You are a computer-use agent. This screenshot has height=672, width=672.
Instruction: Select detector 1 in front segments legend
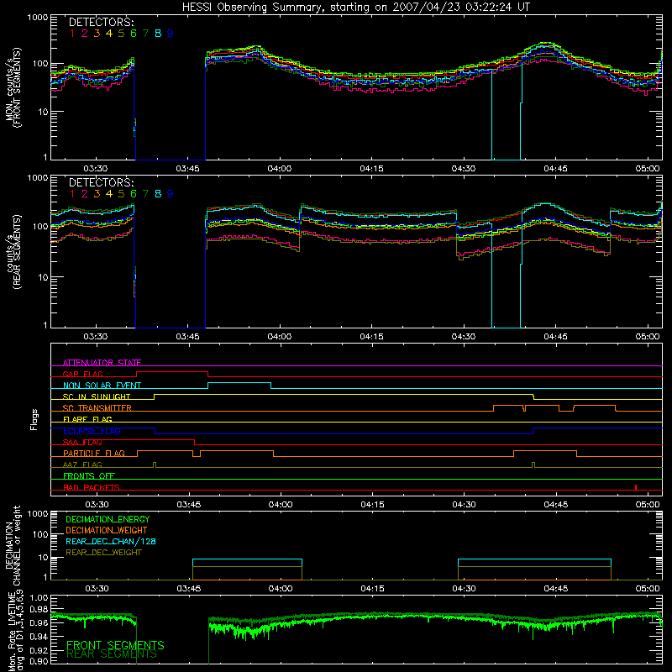pos(72,34)
